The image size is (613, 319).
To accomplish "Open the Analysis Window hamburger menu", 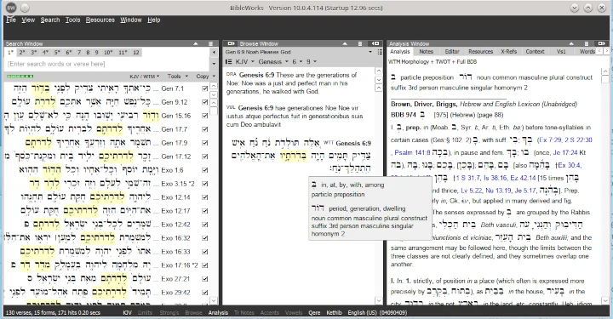I will pos(587,43).
